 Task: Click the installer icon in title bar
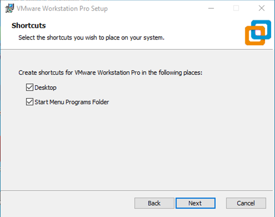click(x=9, y=8)
